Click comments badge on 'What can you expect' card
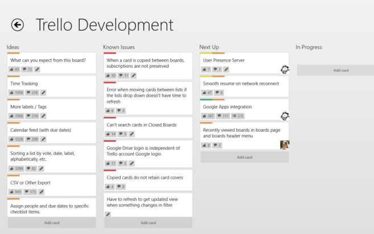 tap(27, 69)
